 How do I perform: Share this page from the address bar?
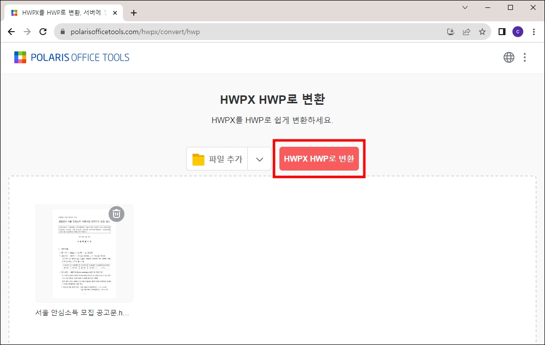[x=467, y=32]
